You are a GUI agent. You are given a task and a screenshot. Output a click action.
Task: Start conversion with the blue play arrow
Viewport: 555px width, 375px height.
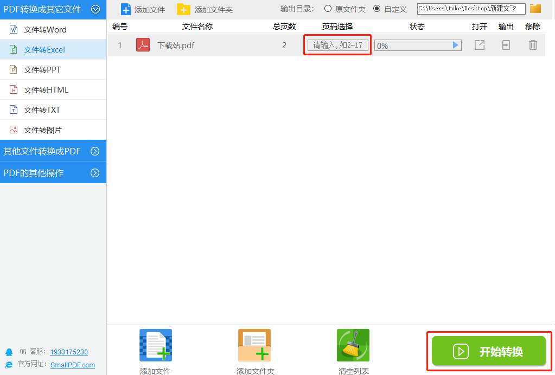click(x=456, y=45)
